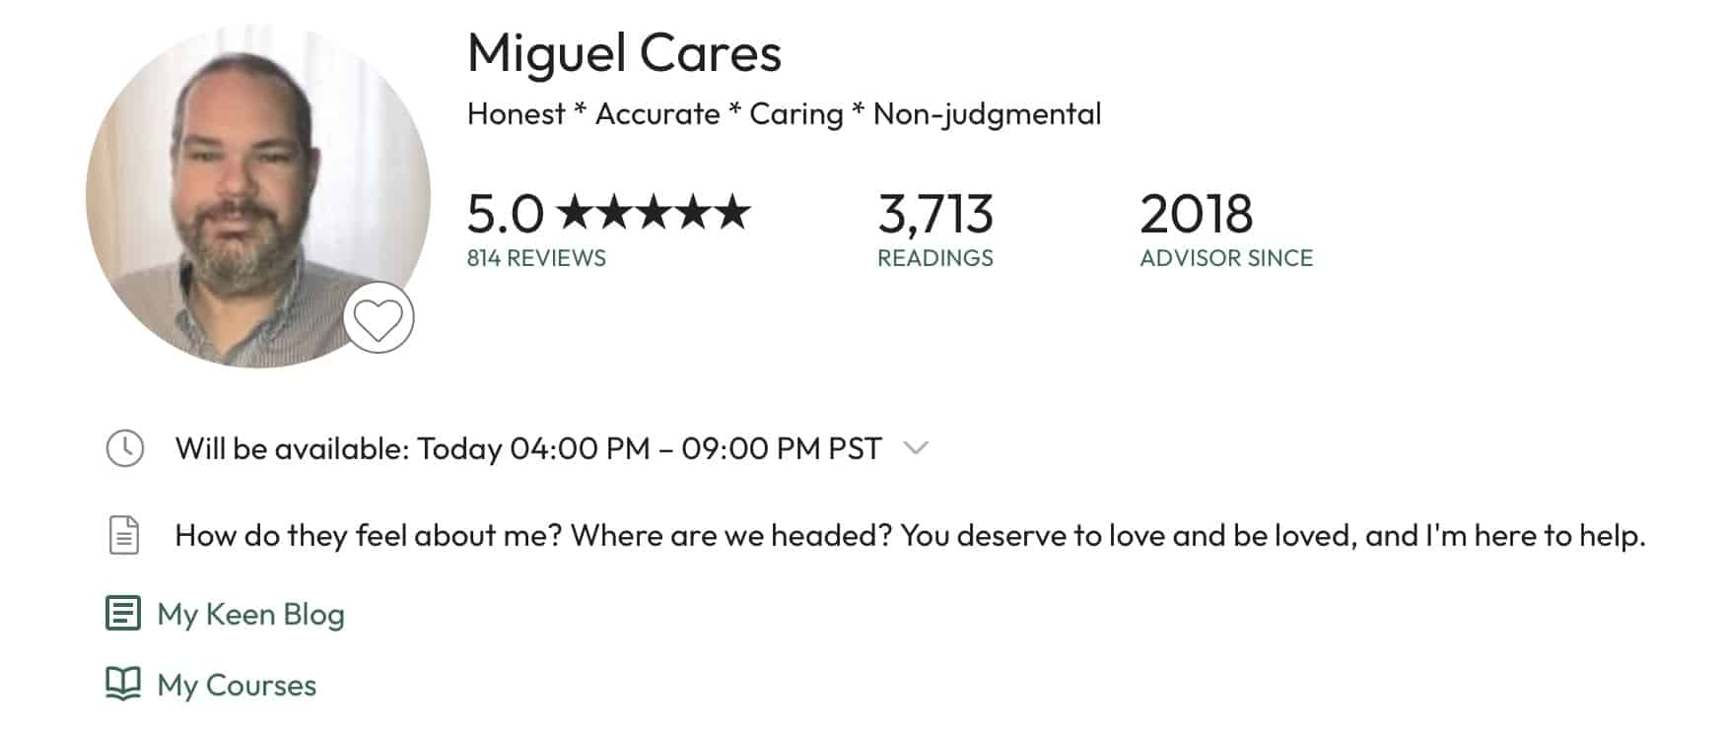Click the 5.0 rating score

[506, 214]
